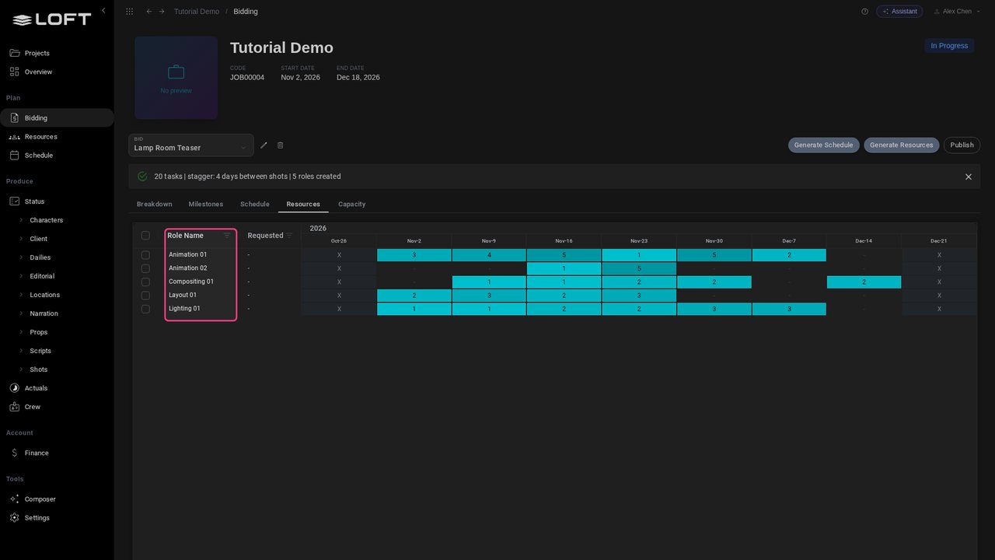
Task: Toggle the select-all checkbox in the table header
Action: pyautogui.click(x=145, y=236)
